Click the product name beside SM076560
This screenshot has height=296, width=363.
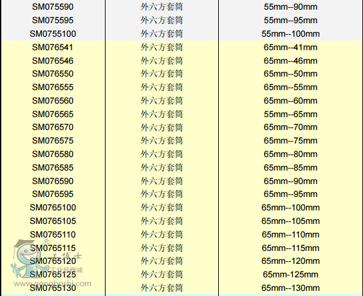162,101
